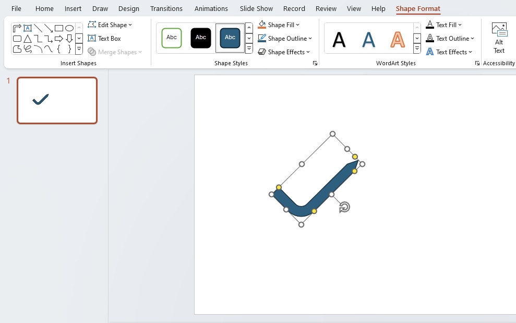Click the Alt Text button
This screenshot has height=323, width=516.
(x=499, y=38)
